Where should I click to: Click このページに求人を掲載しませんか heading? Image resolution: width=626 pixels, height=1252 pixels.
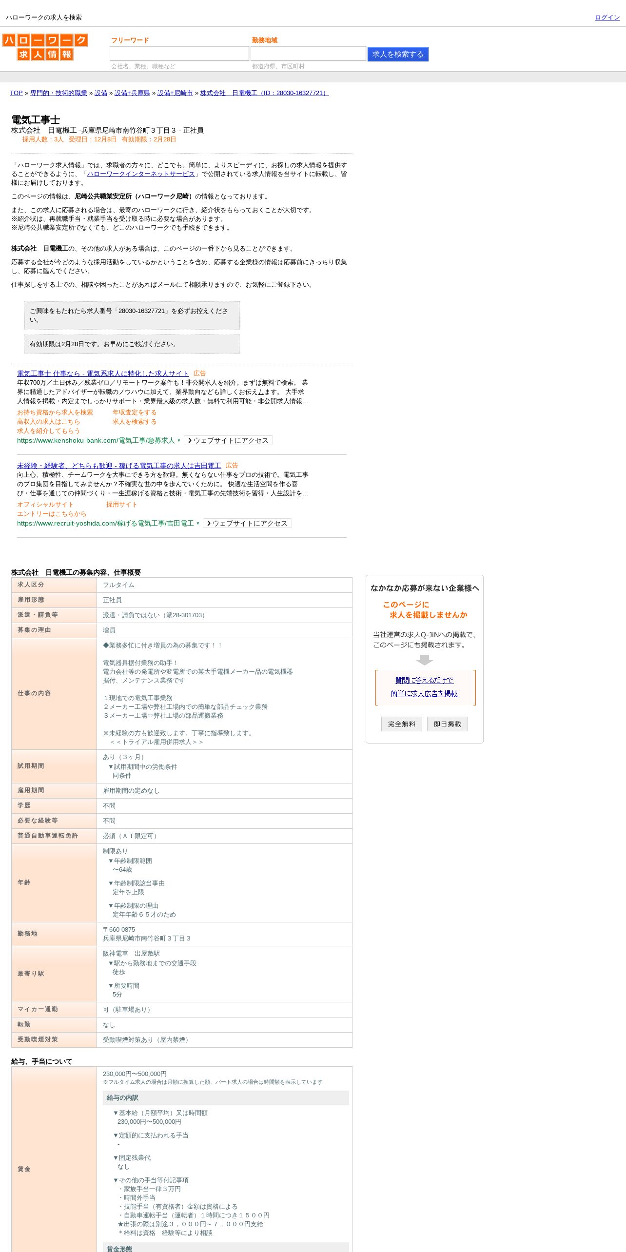[425, 610]
